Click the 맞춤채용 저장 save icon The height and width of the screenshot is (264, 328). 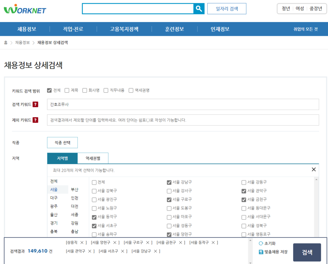[261, 252]
